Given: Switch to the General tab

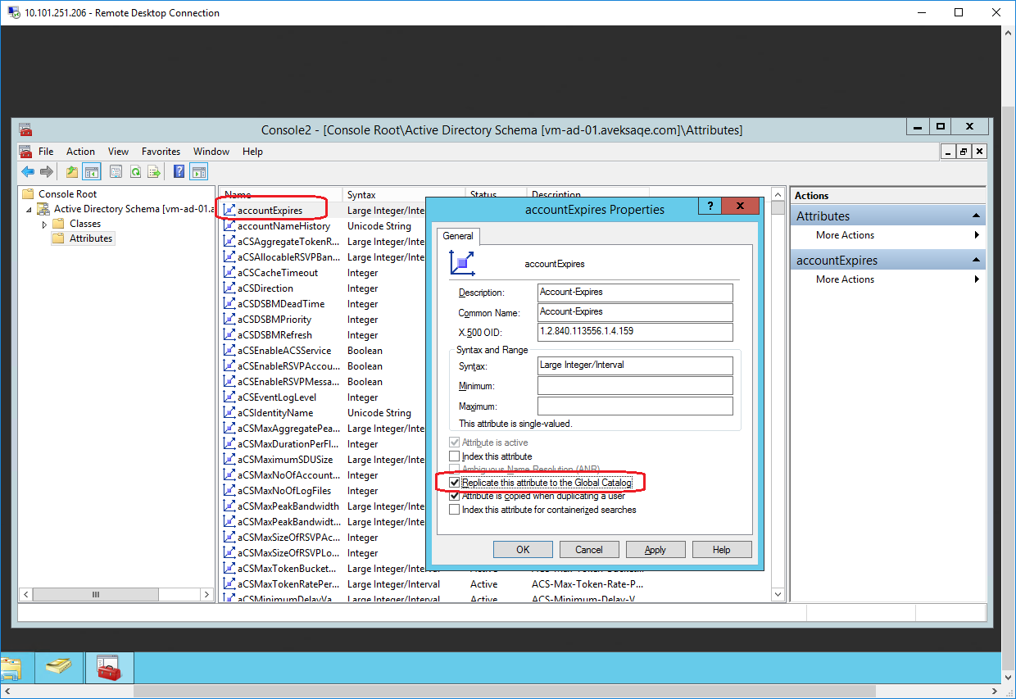Looking at the screenshot, I should point(458,236).
